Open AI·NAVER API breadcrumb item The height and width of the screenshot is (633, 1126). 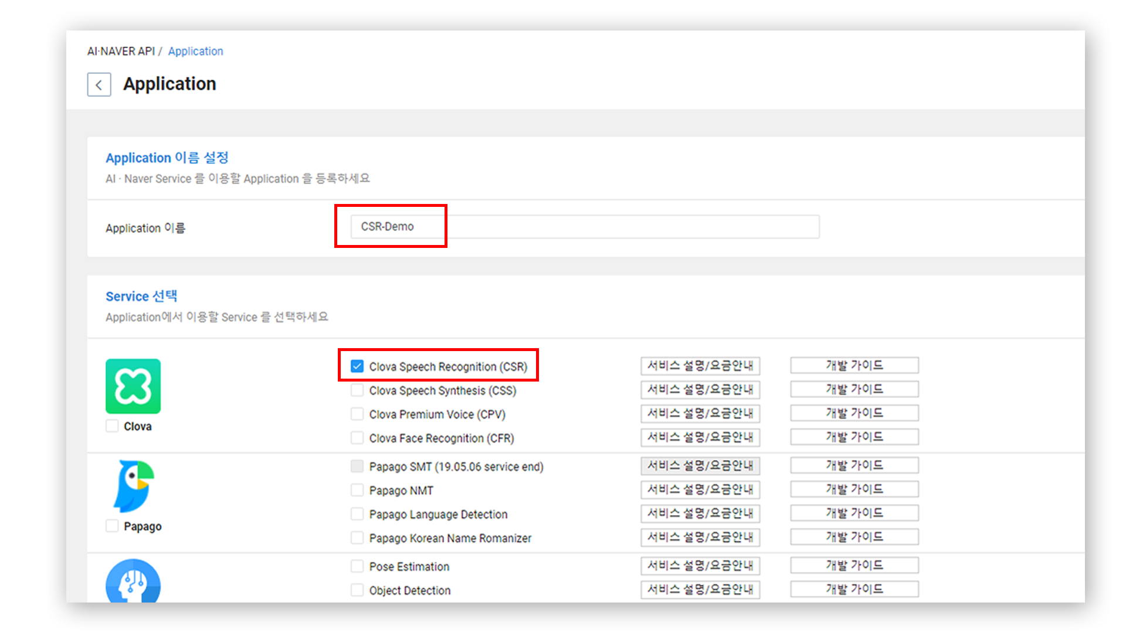[121, 51]
